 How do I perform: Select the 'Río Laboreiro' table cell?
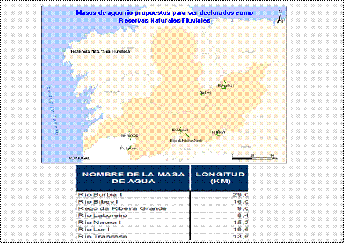(x=133, y=216)
